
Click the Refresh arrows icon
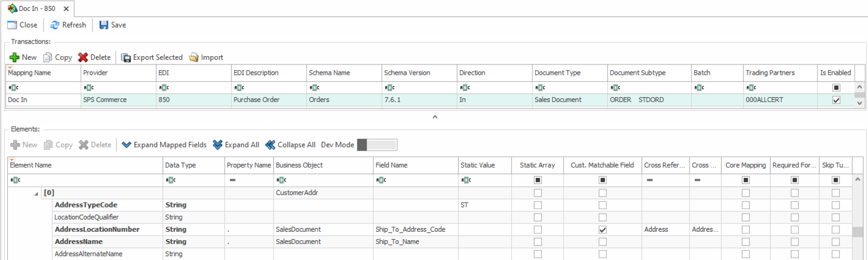coord(55,25)
